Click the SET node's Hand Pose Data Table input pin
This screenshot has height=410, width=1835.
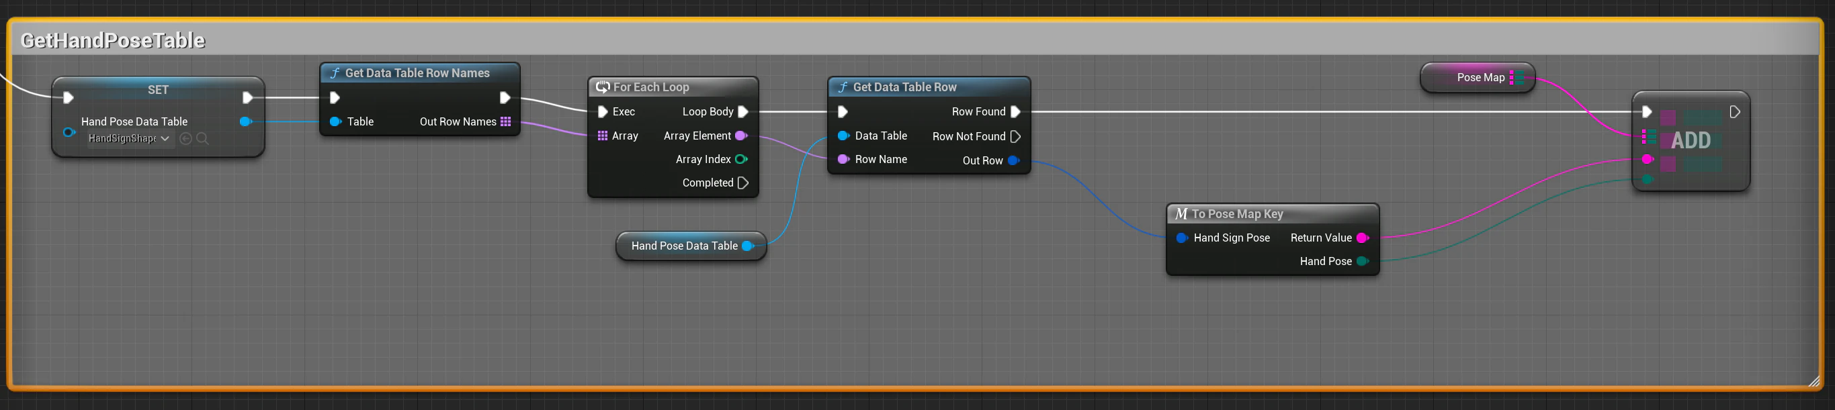69,132
